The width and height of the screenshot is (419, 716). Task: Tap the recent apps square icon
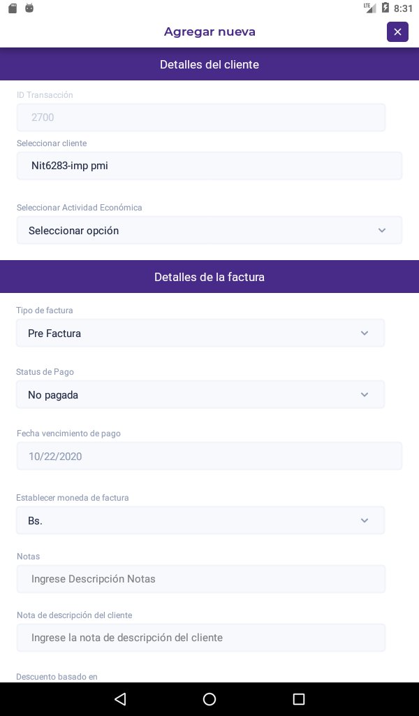pyautogui.click(x=299, y=699)
